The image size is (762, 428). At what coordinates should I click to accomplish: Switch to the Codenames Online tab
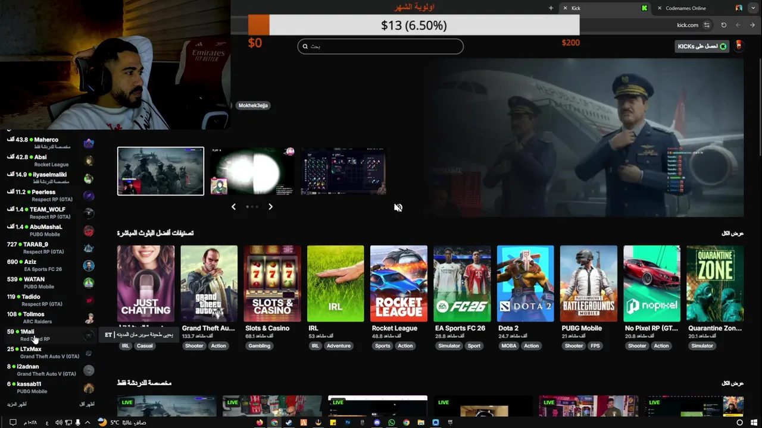click(699, 8)
